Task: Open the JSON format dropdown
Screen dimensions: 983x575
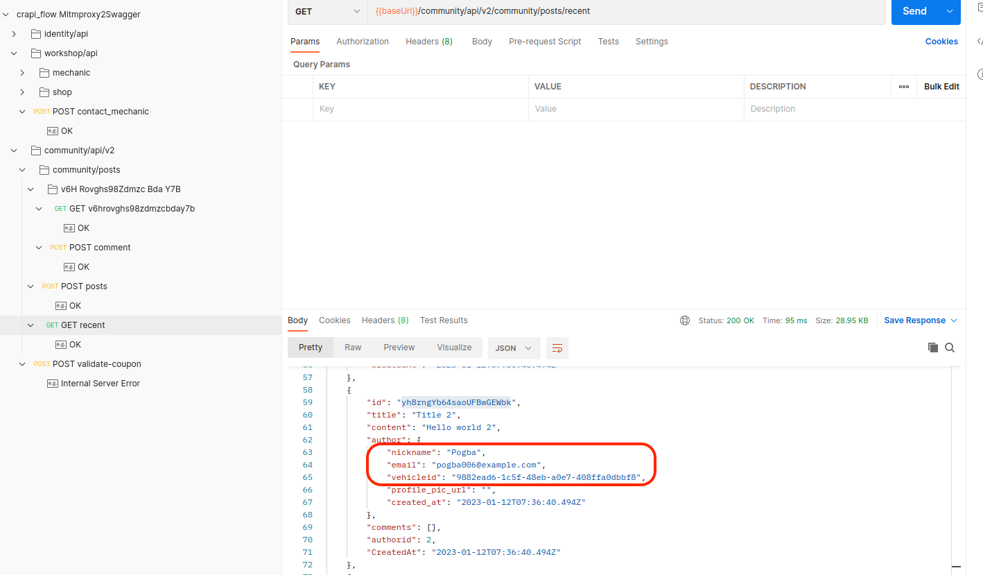Action: (x=514, y=347)
